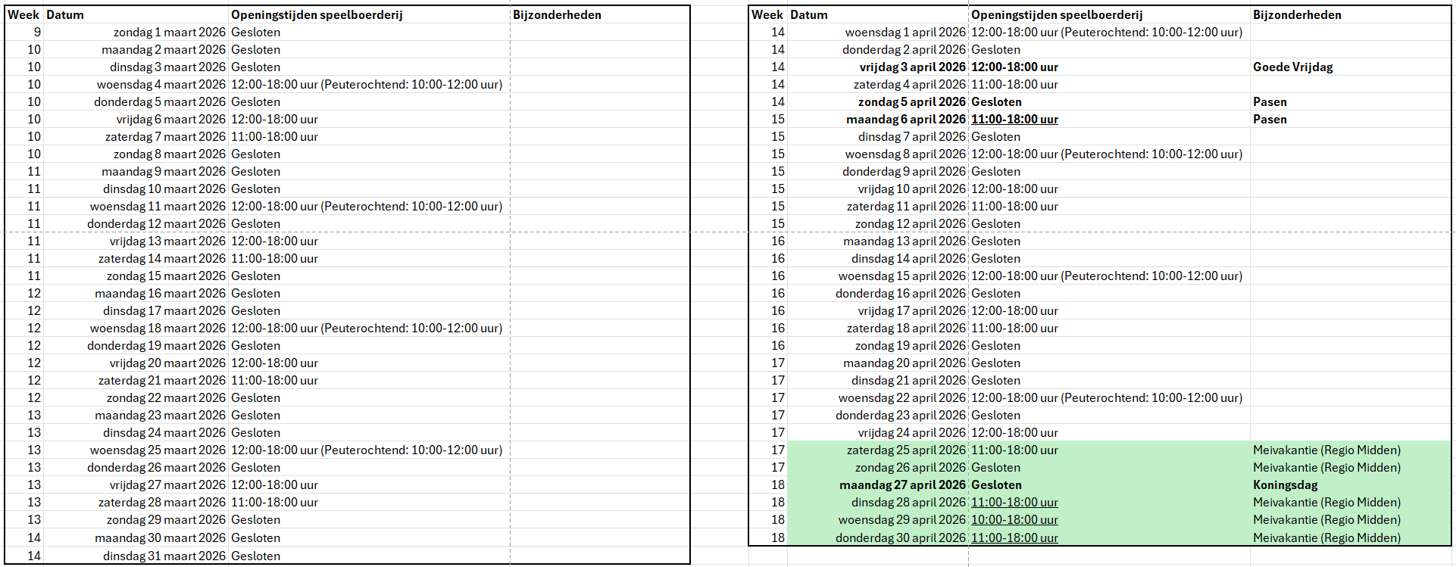Click underlined opening hours for maandag 6 april

[x=1014, y=120]
